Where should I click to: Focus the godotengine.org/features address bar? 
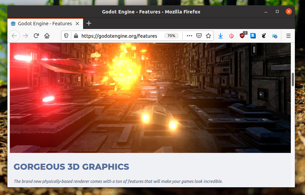point(119,36)
